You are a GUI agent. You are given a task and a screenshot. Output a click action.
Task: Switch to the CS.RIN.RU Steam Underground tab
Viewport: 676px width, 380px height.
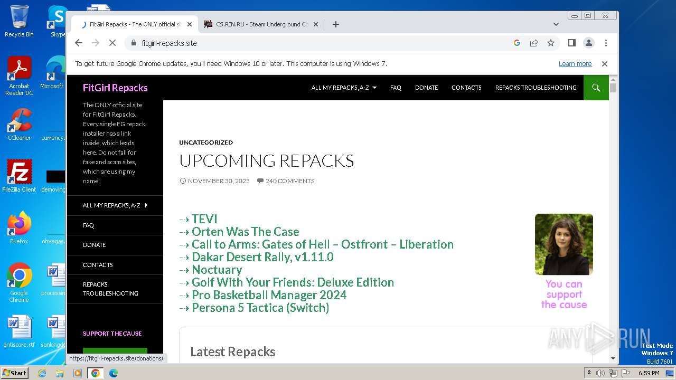261,24
